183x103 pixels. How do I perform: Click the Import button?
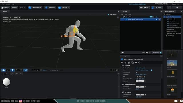point(5,8)
